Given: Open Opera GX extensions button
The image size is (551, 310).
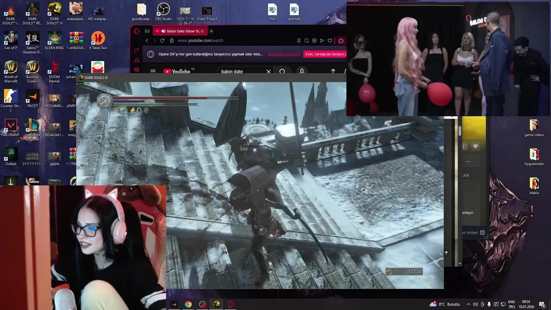Looking at the screenshot, I should tap(341, 40).
